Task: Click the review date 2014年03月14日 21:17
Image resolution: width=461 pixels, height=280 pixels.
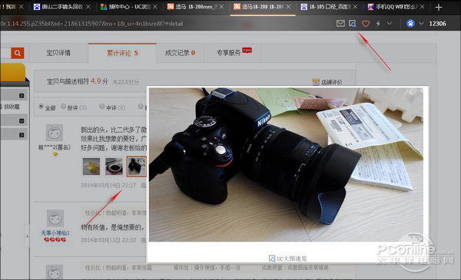Action: click(108, 185)
